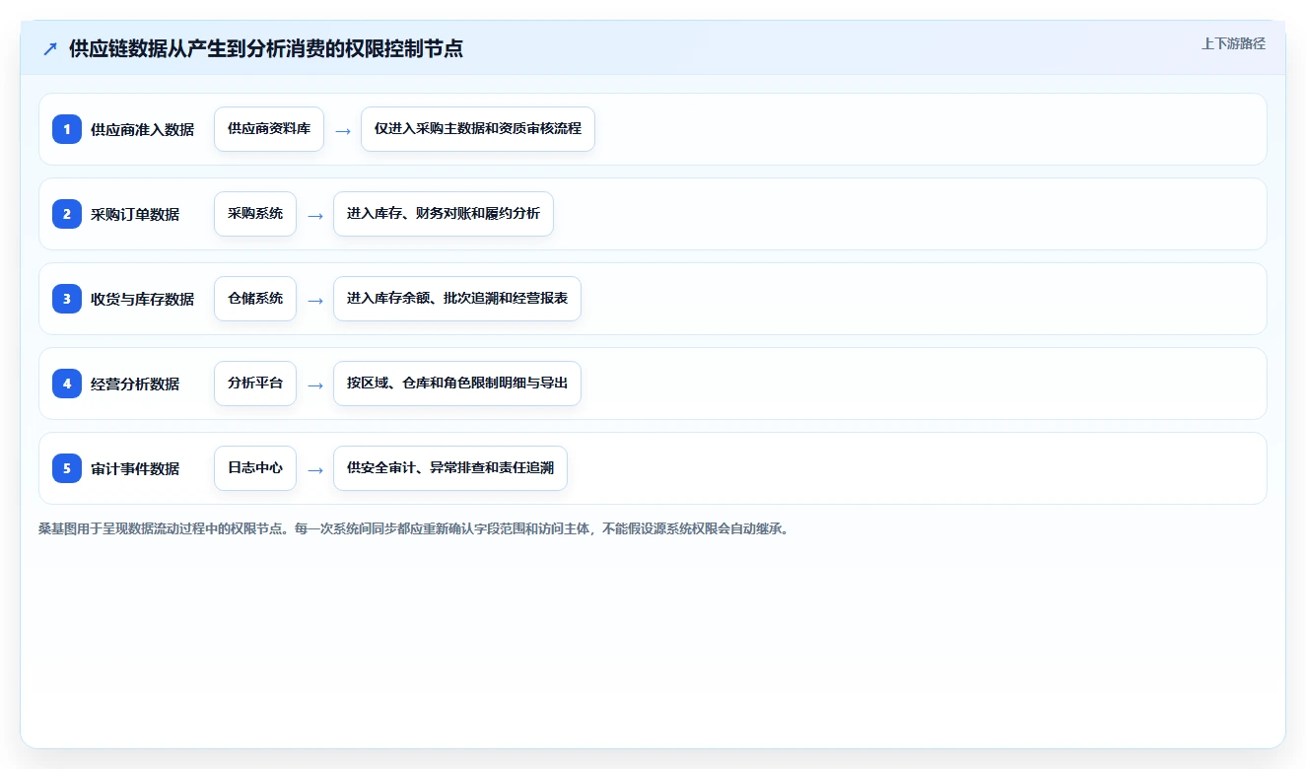The width and height of the screenshot is (1306, 769).
Task: Click the 采购订单数据 row label
Action: click(135, 214)
